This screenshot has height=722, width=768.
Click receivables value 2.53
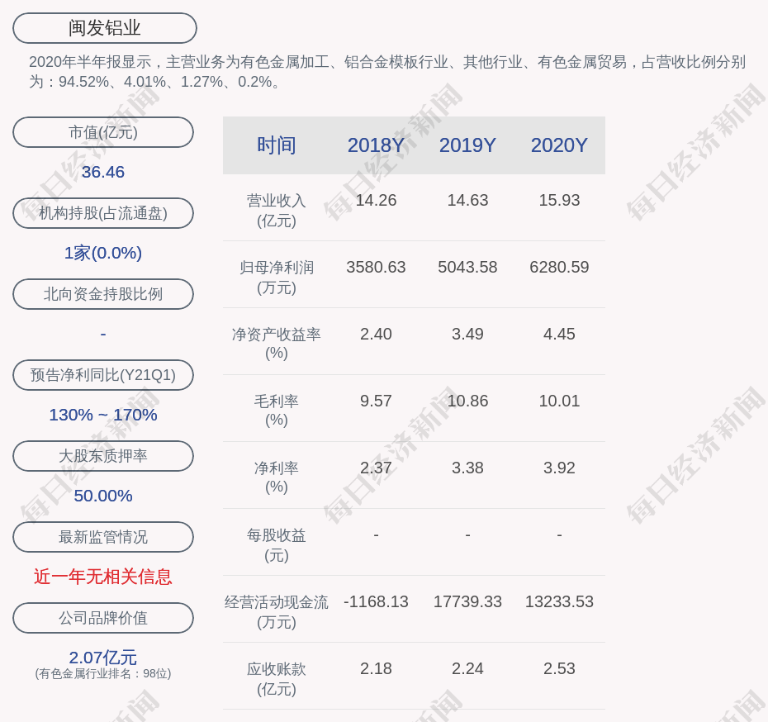pos(559,668)
